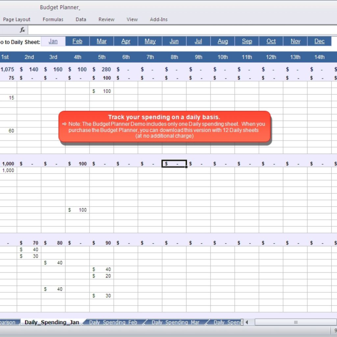Jump to Mar using the navigation link
Viewport: 337px width, 337px height.
pos(101,41)
